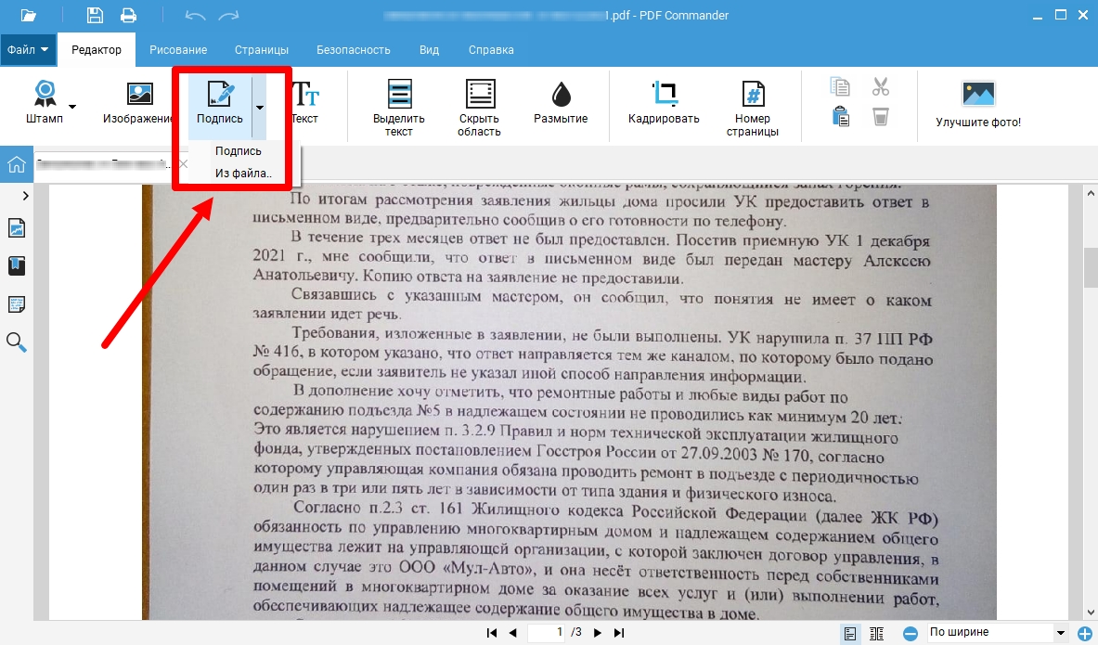This screenshot has height=645, width=1098.
Task: Go to the next page
Action: click(599, 633)
